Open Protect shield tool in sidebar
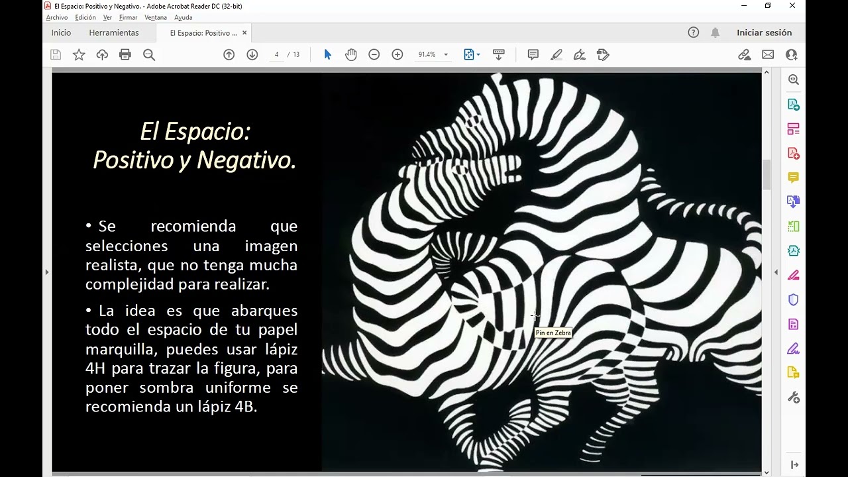The width and height of the screenshot is (848, 477). point(793,299)
